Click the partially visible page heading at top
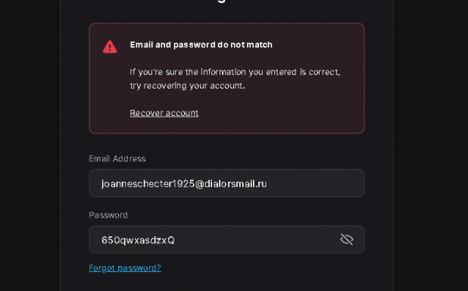Image resolution: width=468 pixels, height=291 pixels. [221, 2]
